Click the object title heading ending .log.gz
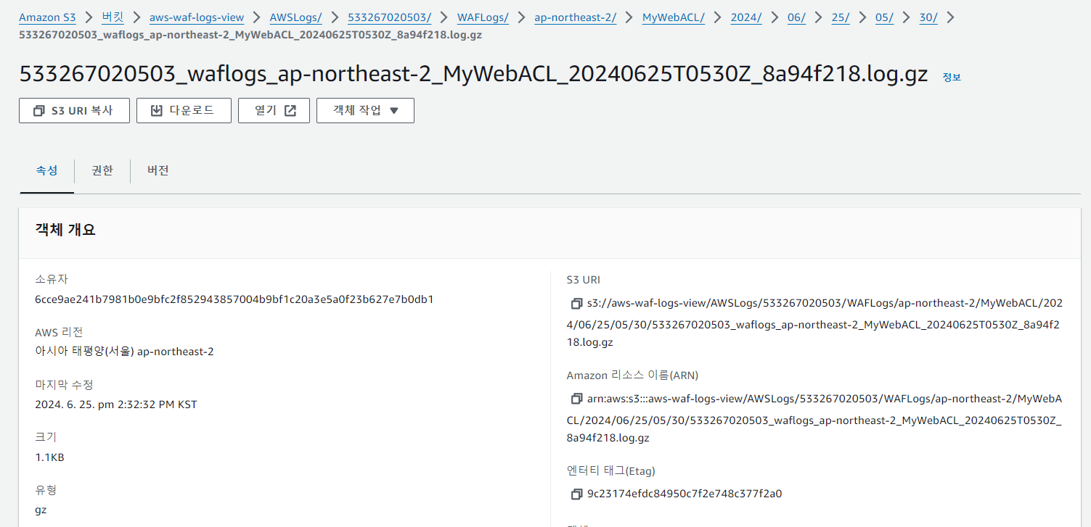The width and height of the screenshot is (1091, 527). (473, 75)
